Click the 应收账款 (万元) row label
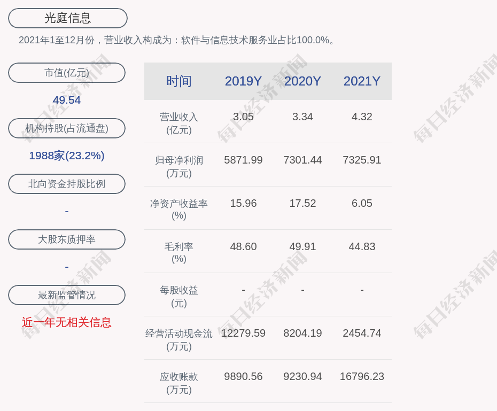 [x=179, y=383]
